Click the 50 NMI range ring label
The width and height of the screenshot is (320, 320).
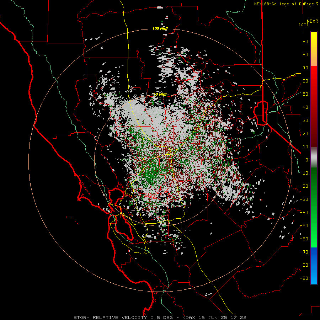(160, 94)
